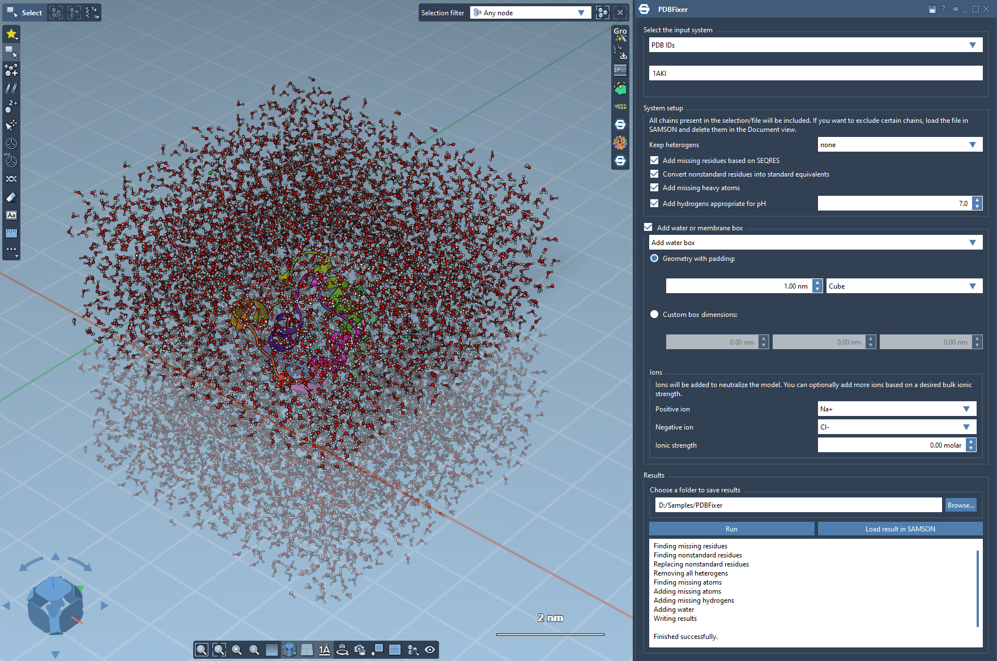
Task: Click the zoom in magnifier icon
Action: click(x=237, y=650)
